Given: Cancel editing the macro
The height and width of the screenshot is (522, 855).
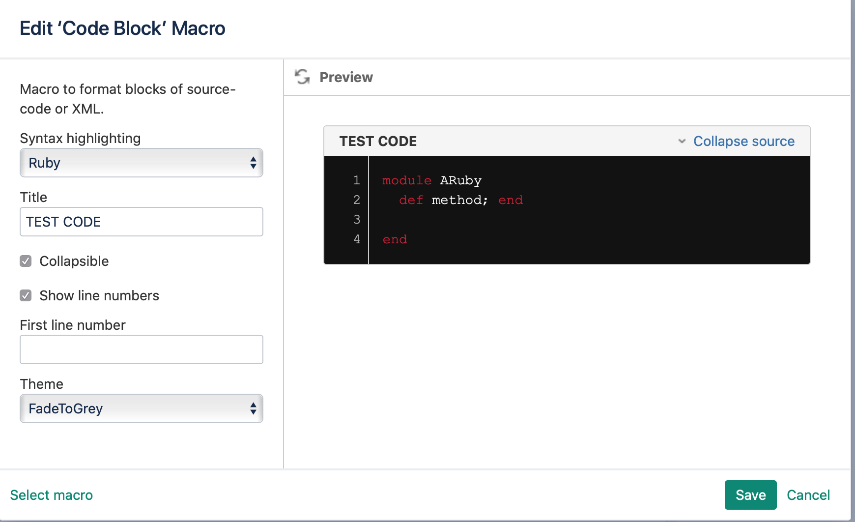Looking at the screenshot, I should pyautogui.click(x=808, y=495).
